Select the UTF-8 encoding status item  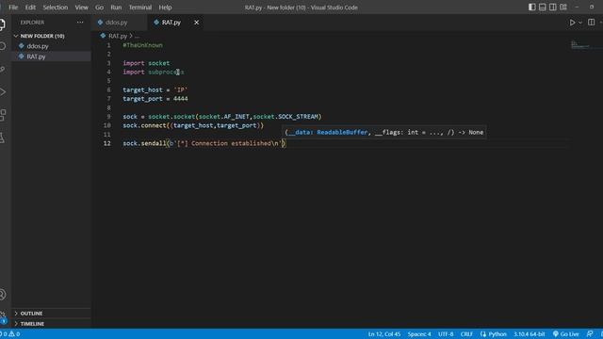[x=446, y=334]
